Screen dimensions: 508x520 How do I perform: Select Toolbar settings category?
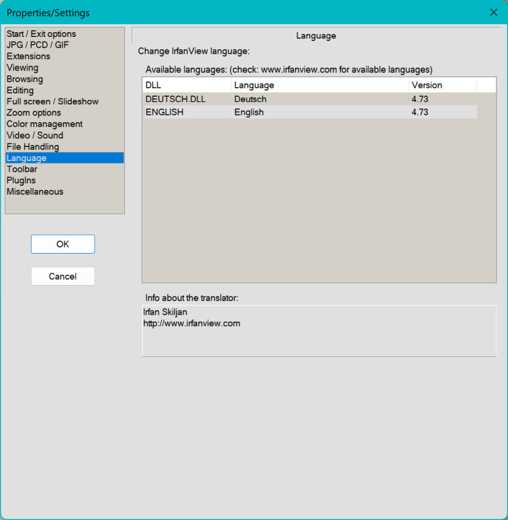tap(21, 169)
